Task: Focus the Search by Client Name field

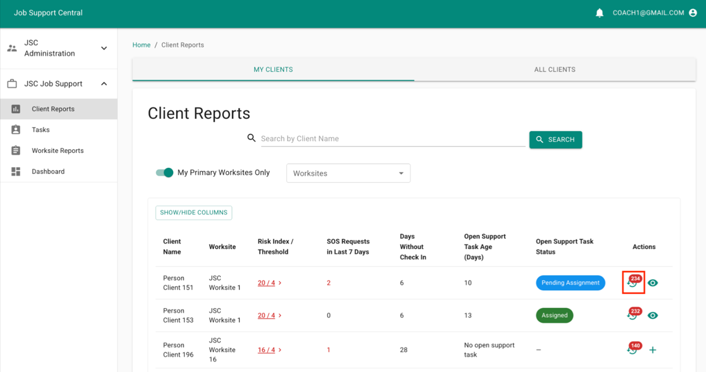Action: (x=393, y=138)
